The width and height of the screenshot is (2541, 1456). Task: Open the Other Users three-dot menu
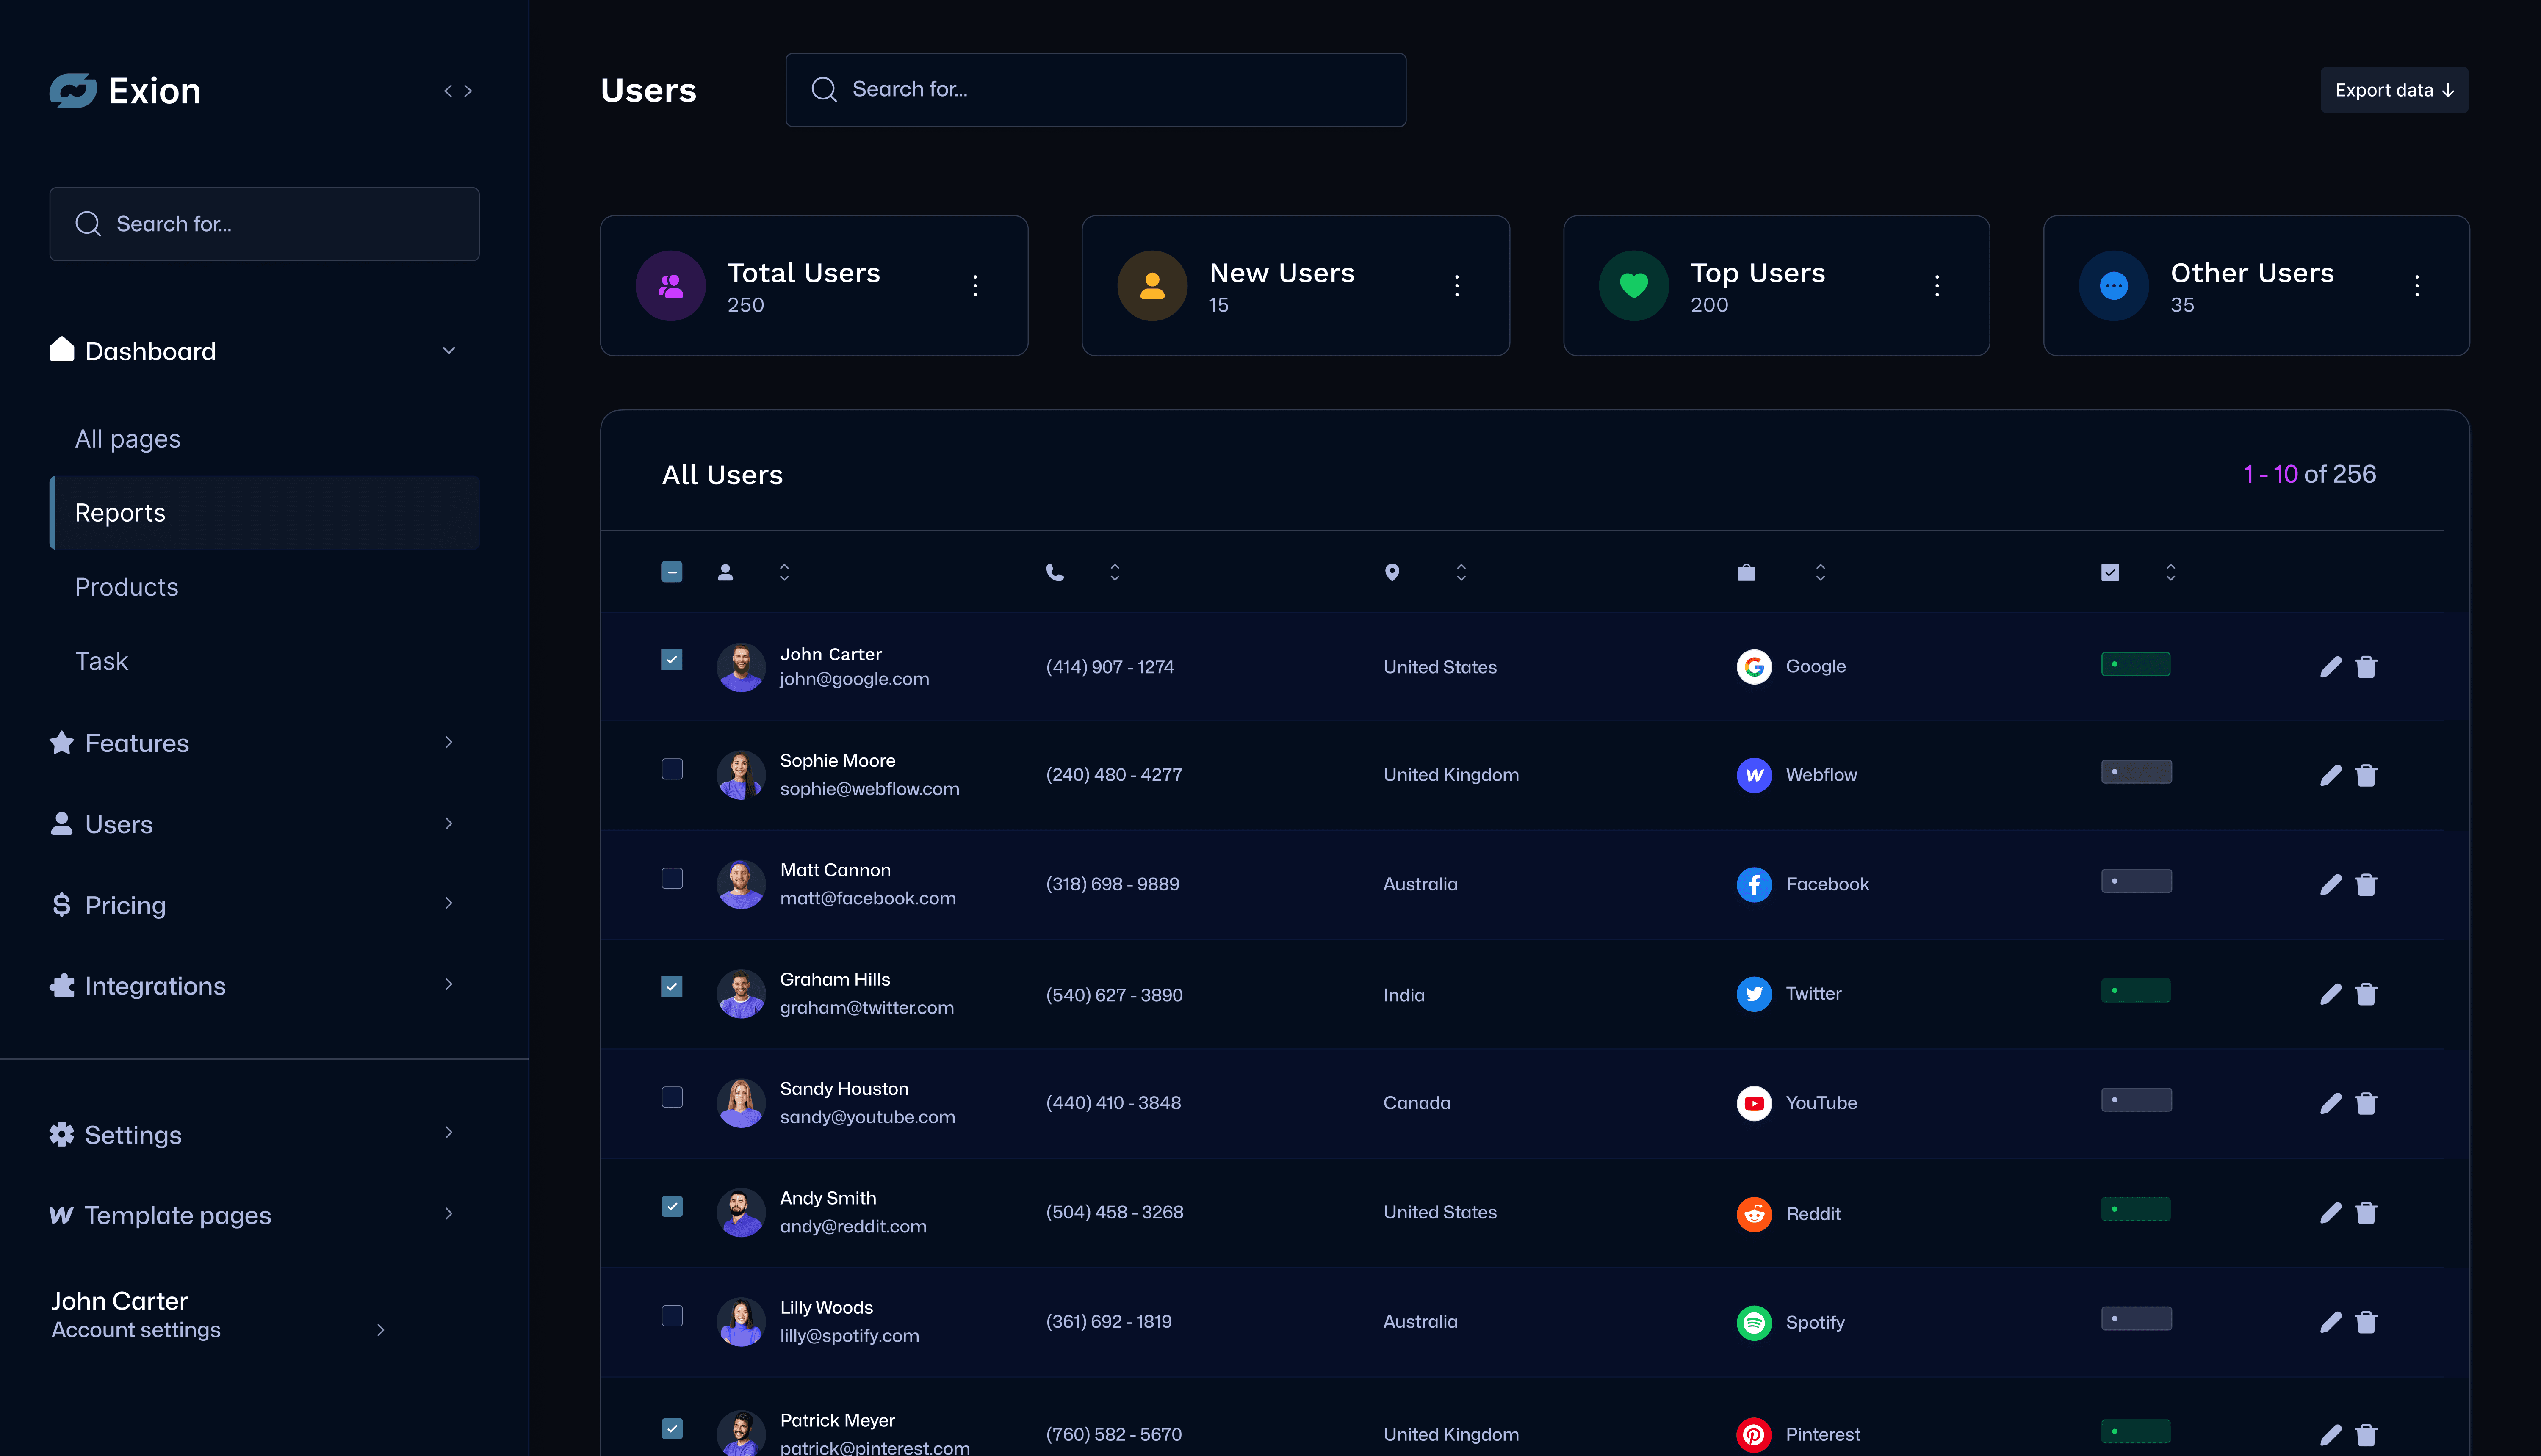click(x=2416, y=286)
